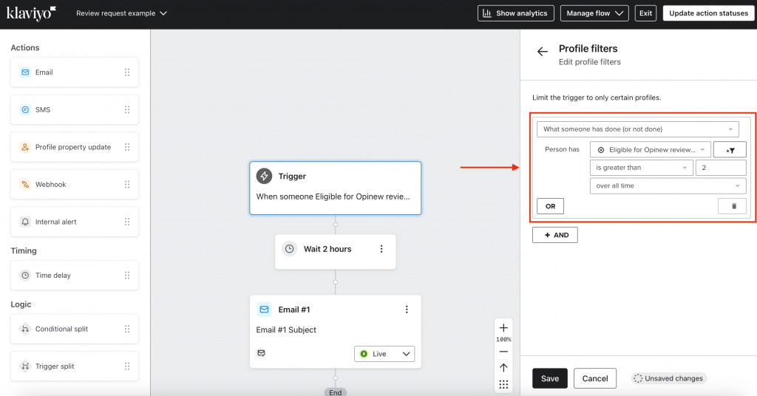This screenshot has width=757, height=396.
Task: Open the Review request example flow name dropdown
Action: point(121,13)
